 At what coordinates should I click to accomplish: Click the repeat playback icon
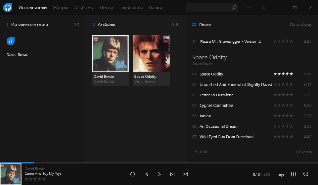click(x=133, y=174)
